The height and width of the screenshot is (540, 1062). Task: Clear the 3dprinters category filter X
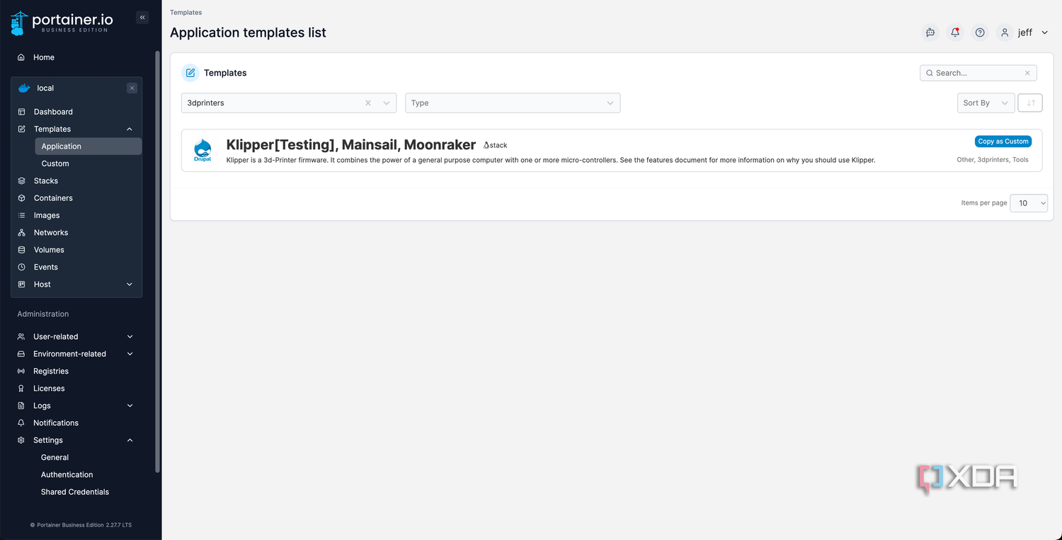pyautogui.click(x=368, y=103)
